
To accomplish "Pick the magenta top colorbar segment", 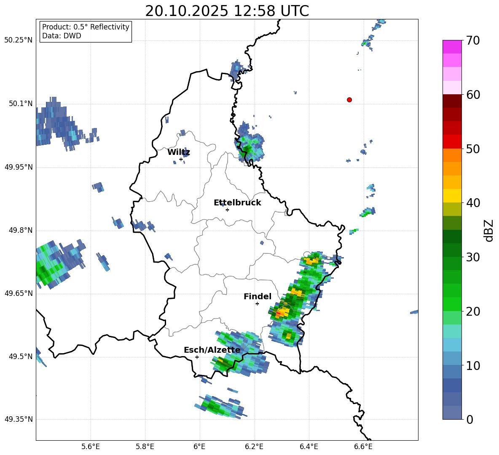I will click(x=452, y=47).
